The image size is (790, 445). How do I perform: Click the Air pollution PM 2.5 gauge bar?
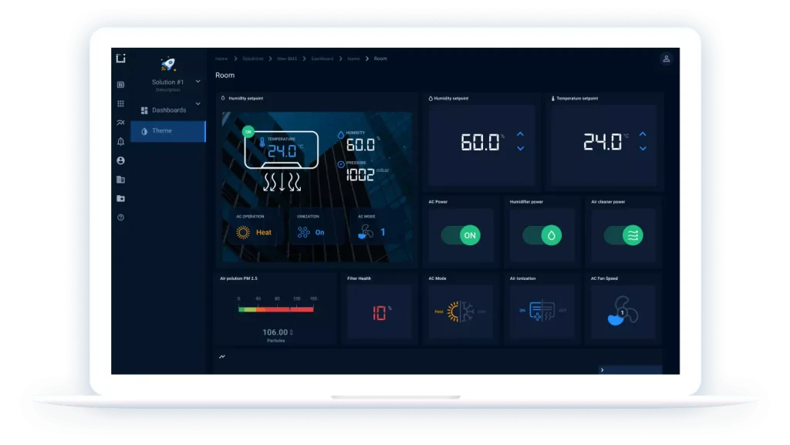click(x=276, y=309)
